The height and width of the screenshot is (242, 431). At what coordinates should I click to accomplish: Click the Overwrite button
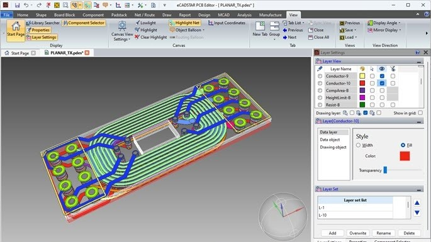tap(357, 233)
